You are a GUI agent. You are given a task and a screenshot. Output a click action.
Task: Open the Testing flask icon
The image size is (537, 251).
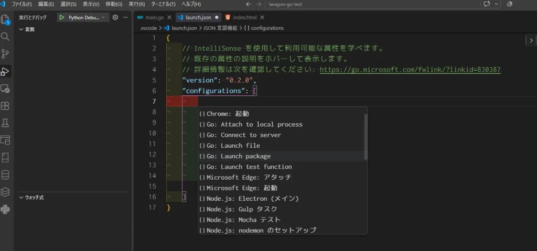click(5, 123)
